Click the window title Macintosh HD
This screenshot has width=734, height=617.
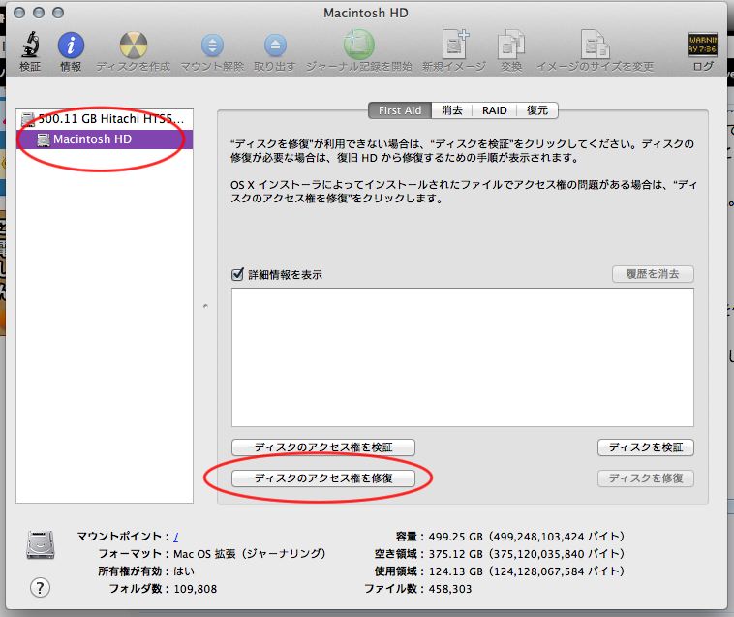[366, 13]
